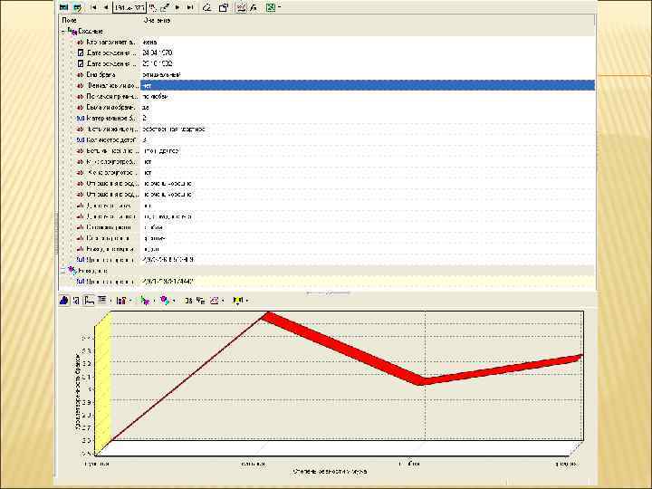Open the rightmost dropdown in chart toolbar
The height and width of the screenshot is (489, 652).
tap(247, 300)
